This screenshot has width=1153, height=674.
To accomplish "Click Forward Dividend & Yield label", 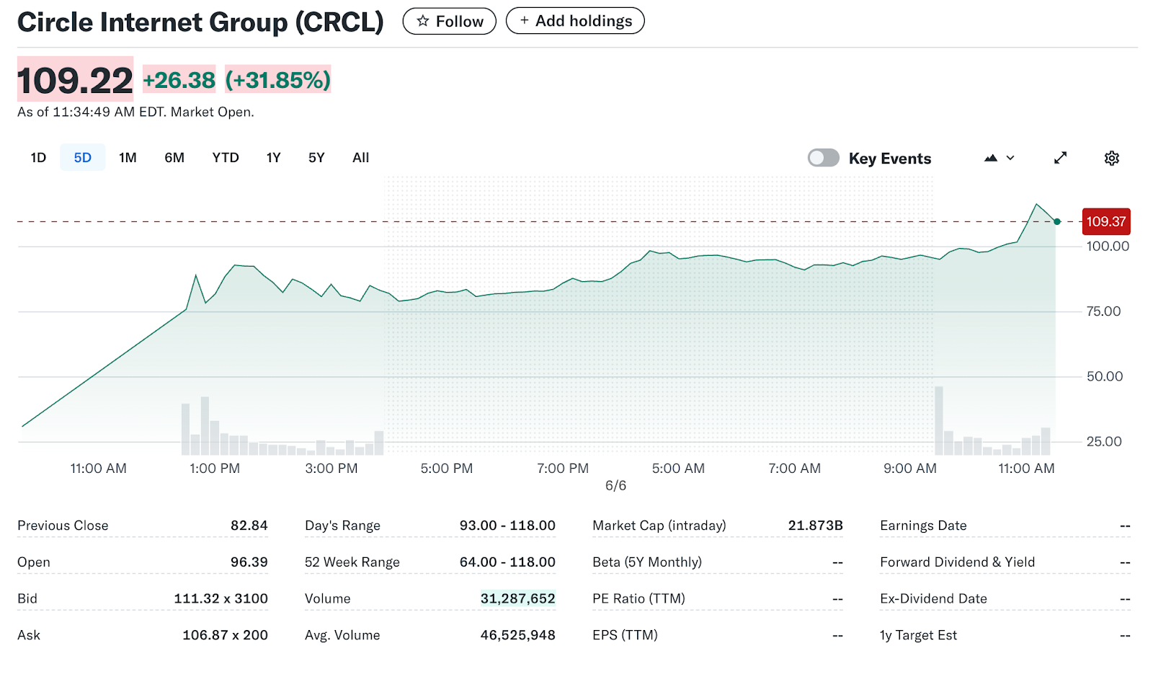I will click(957, 562).
